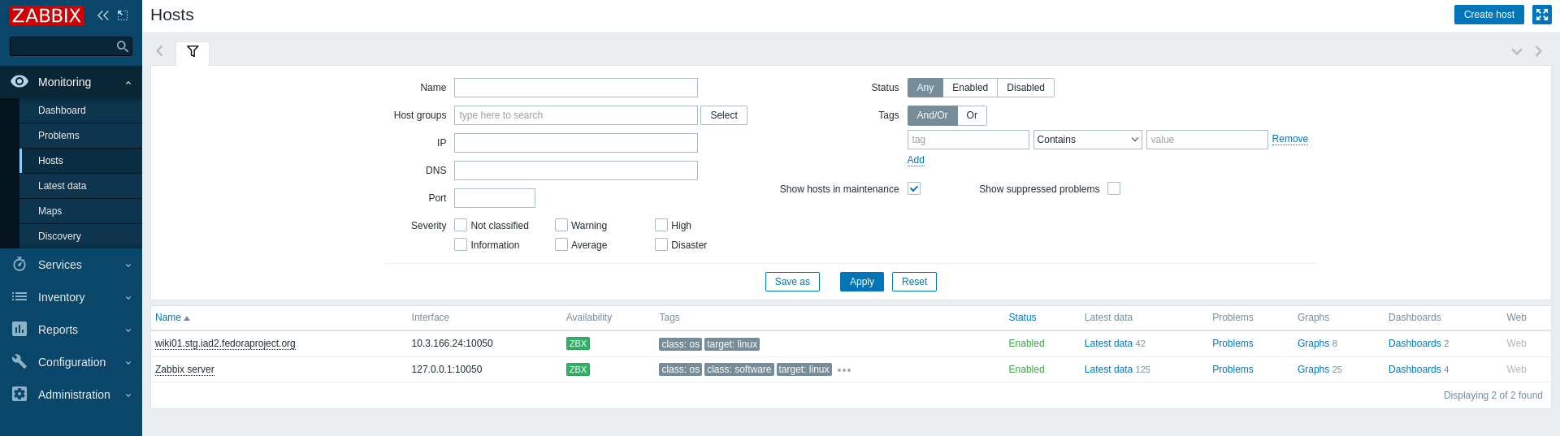The width and height of the screenshot is (1560, 436).
Task: Sort hosts by Name column
Action: [172, 317]
